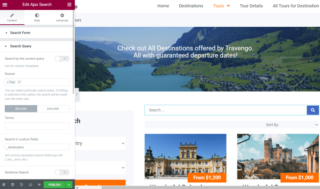
Task: Select the Include option
Action: [x=21, y=109]
